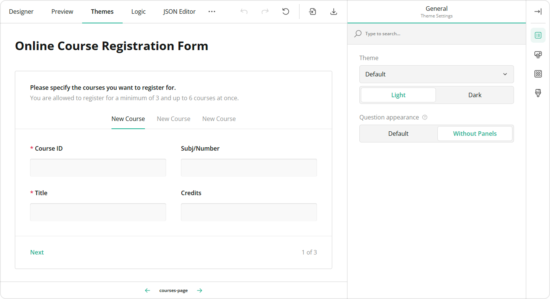Viewport: 550px width, 299px height.
Task: Open the Background hatched sidebar icon
Action: point(538,74)
